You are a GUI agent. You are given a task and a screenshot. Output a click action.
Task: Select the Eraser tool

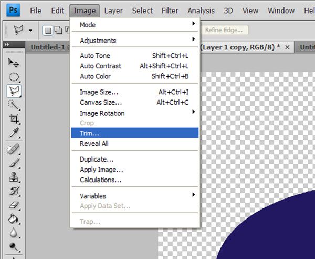click(x=14, y=205)
